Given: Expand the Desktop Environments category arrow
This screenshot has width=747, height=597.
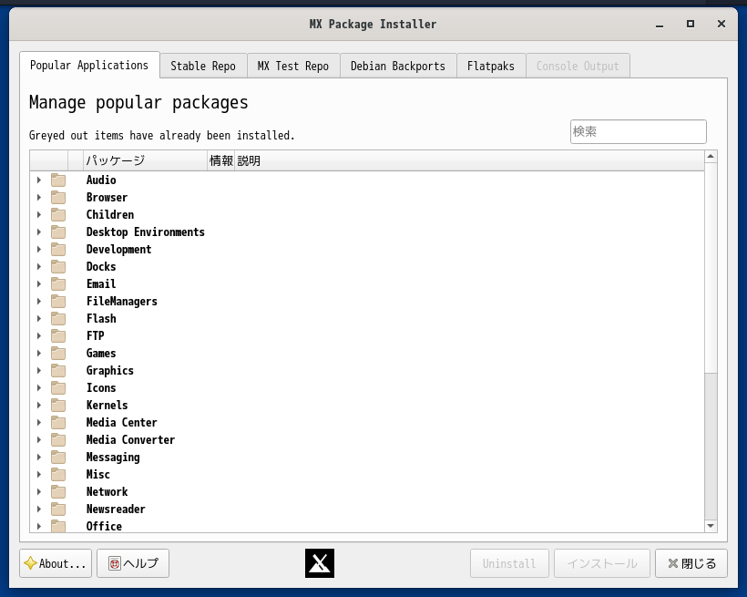Looking at the screenshot, I should [x=39, y=232].
